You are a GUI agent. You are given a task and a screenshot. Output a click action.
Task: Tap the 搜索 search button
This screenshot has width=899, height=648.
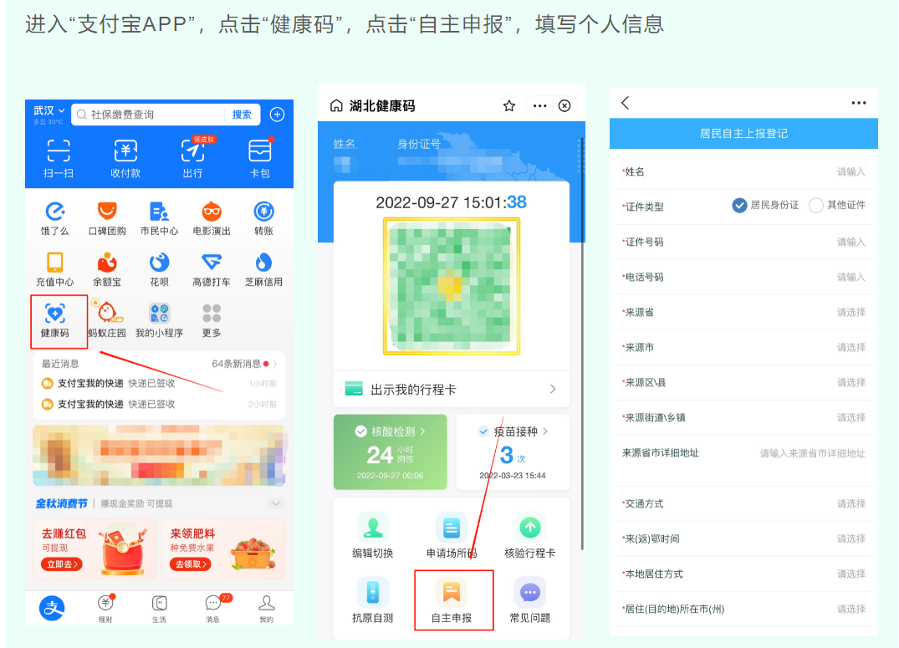point(242,115)
